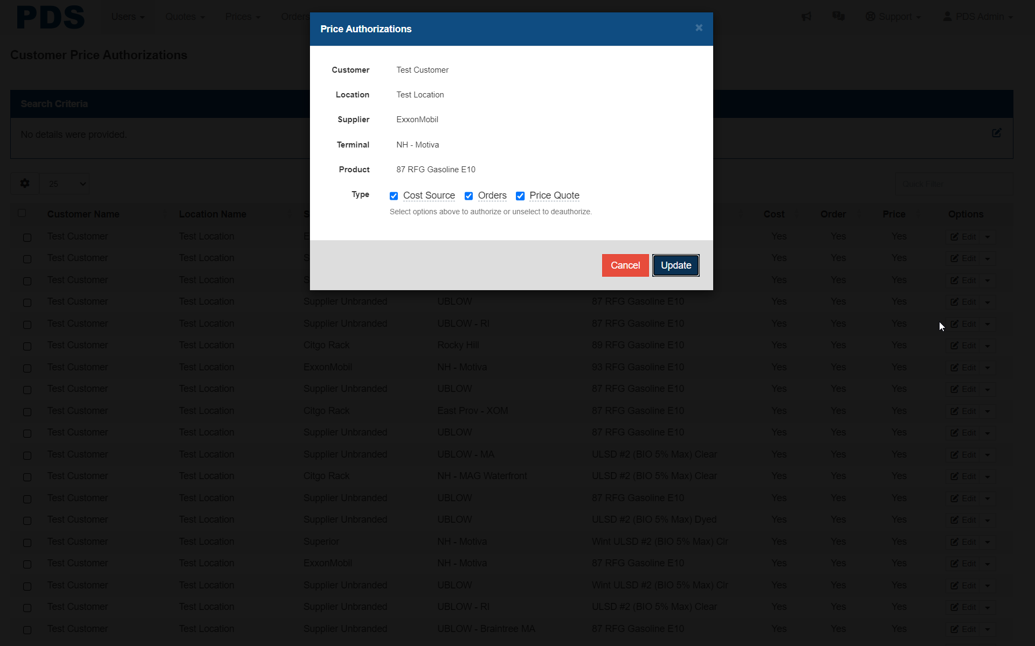The width and height of the screenshot is (1035, 646).
Task: Open the Users menu
Action: click(128, 17)
